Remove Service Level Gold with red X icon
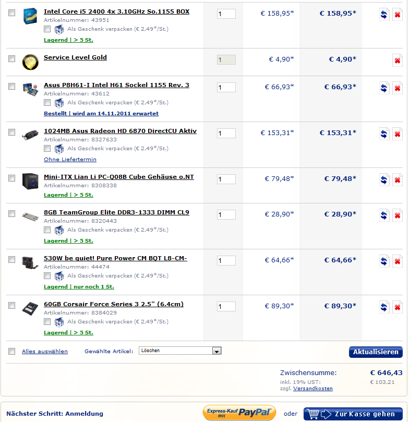This screenshot has height=422, width=410. 397,61
